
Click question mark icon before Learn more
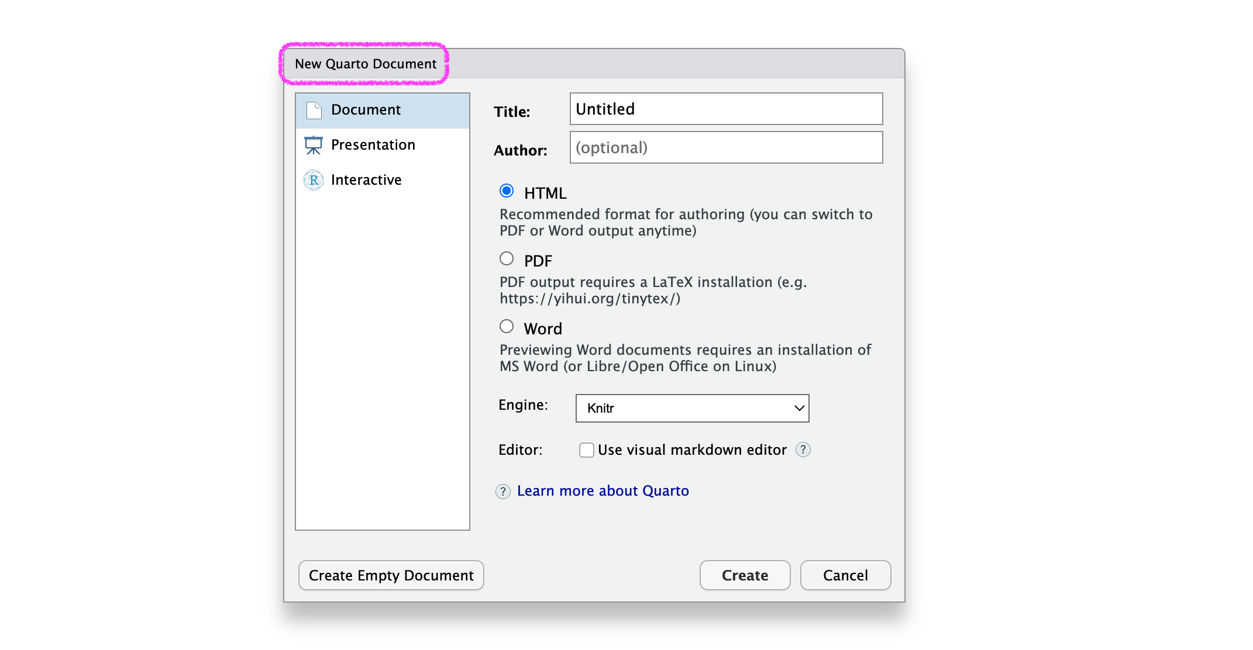point(503,491)
